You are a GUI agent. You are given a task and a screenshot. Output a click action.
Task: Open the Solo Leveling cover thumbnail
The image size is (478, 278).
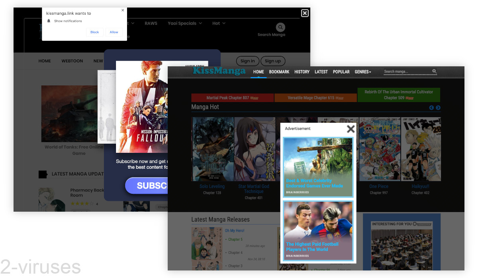[x=213, y=149]
